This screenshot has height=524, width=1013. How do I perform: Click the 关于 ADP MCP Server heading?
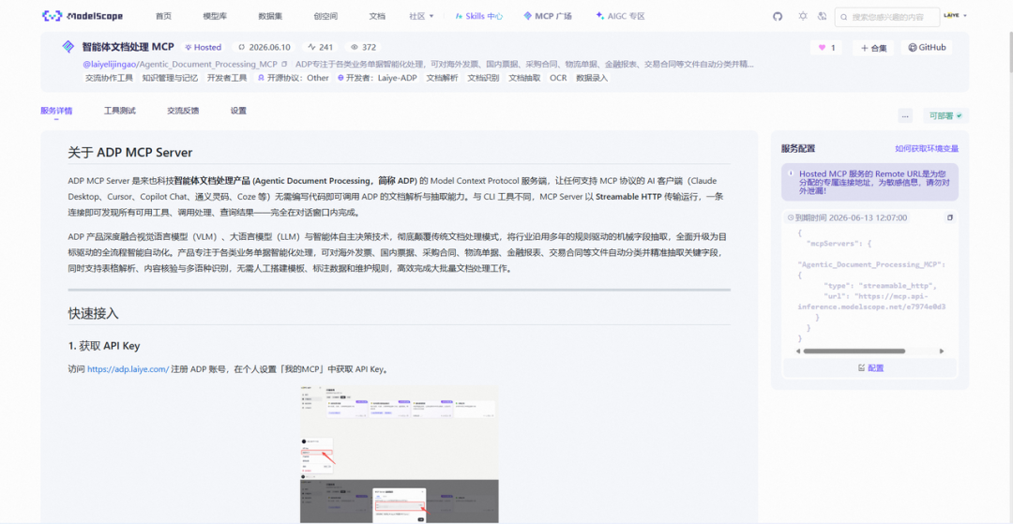coord(129,153)
